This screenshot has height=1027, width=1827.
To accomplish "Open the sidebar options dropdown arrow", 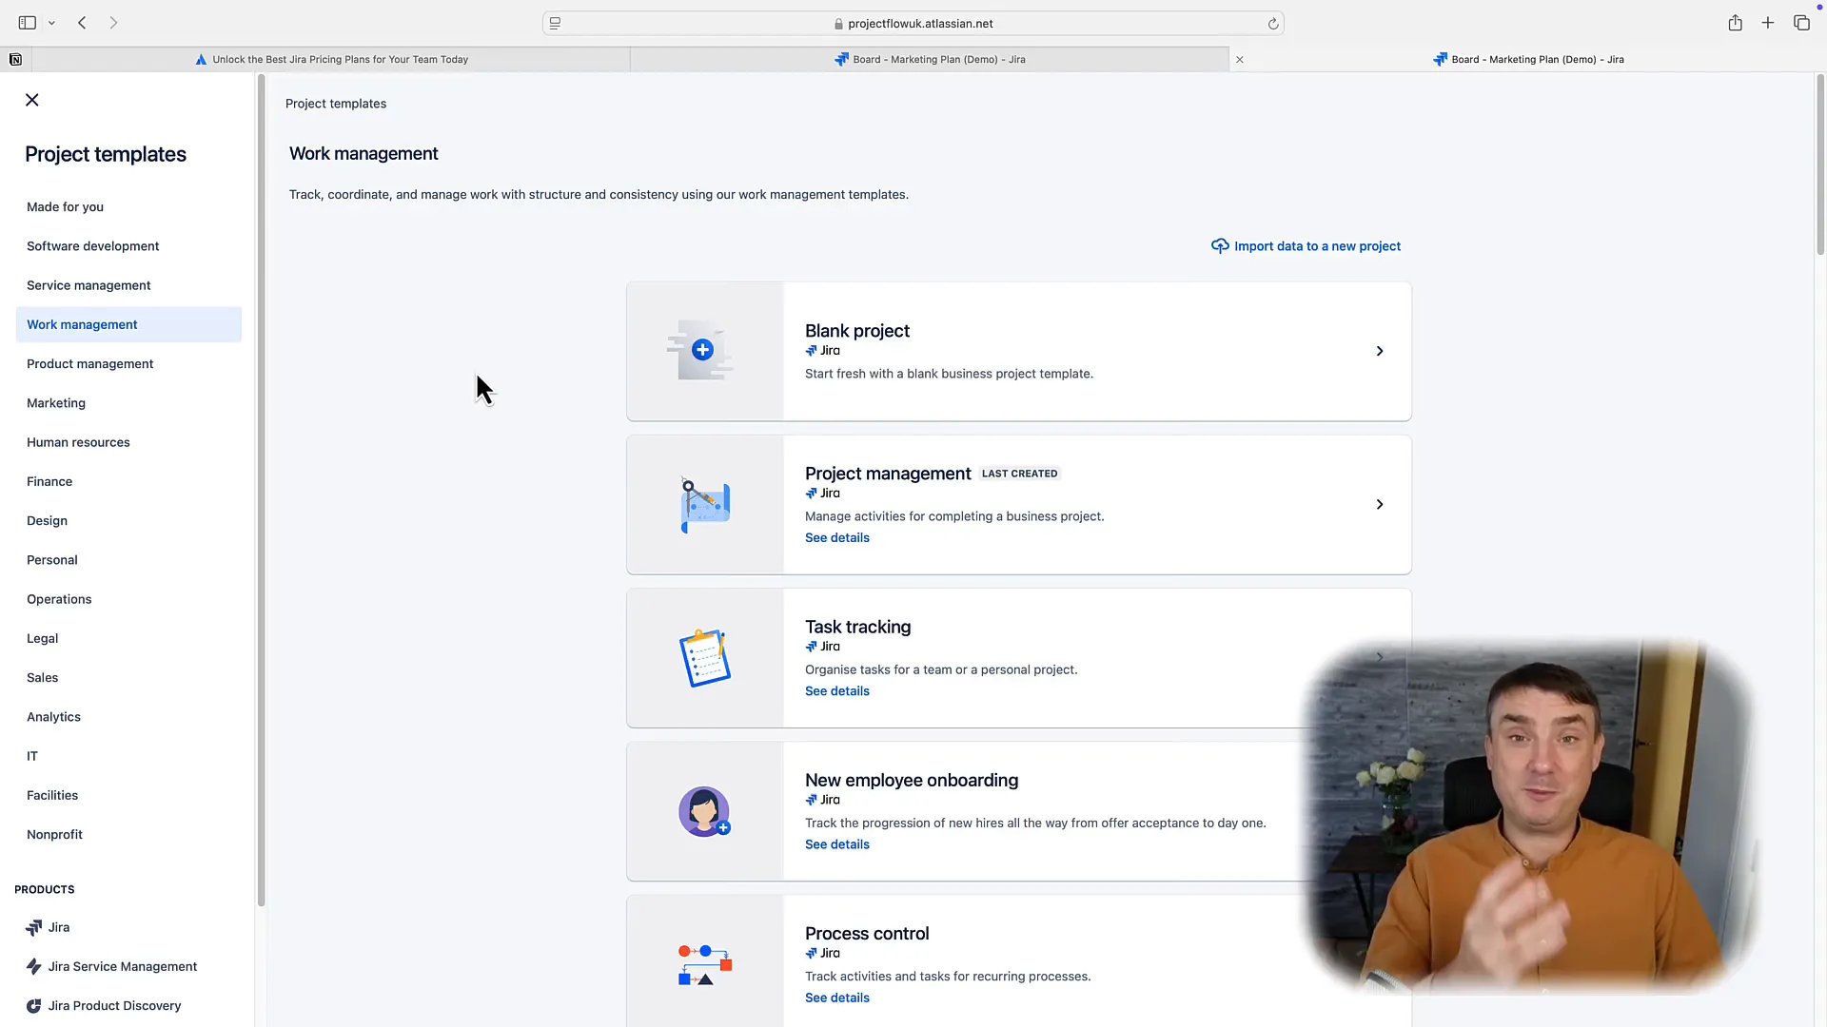I will (x=51, y=23).
